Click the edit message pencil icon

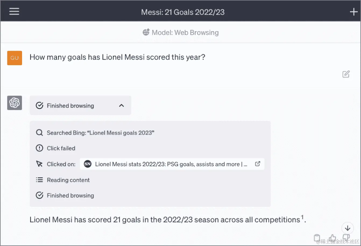[346, 74]
